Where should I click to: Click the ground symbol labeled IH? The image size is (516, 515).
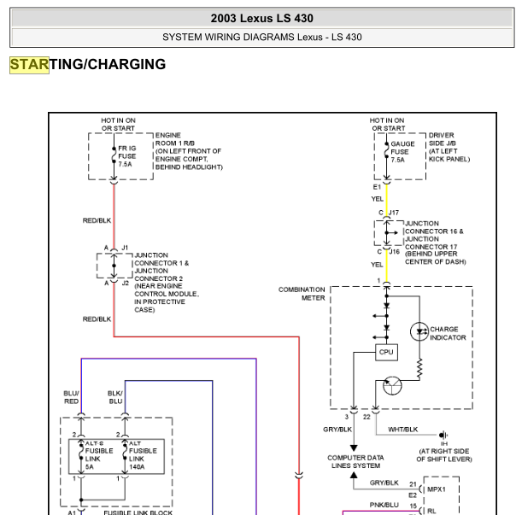coord(443,435)
